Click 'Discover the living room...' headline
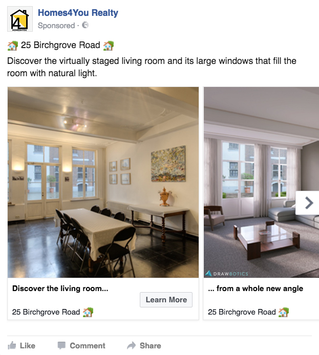Image resolution: width=319 pixels, height=355 pixels. click(x=60, y=289)
